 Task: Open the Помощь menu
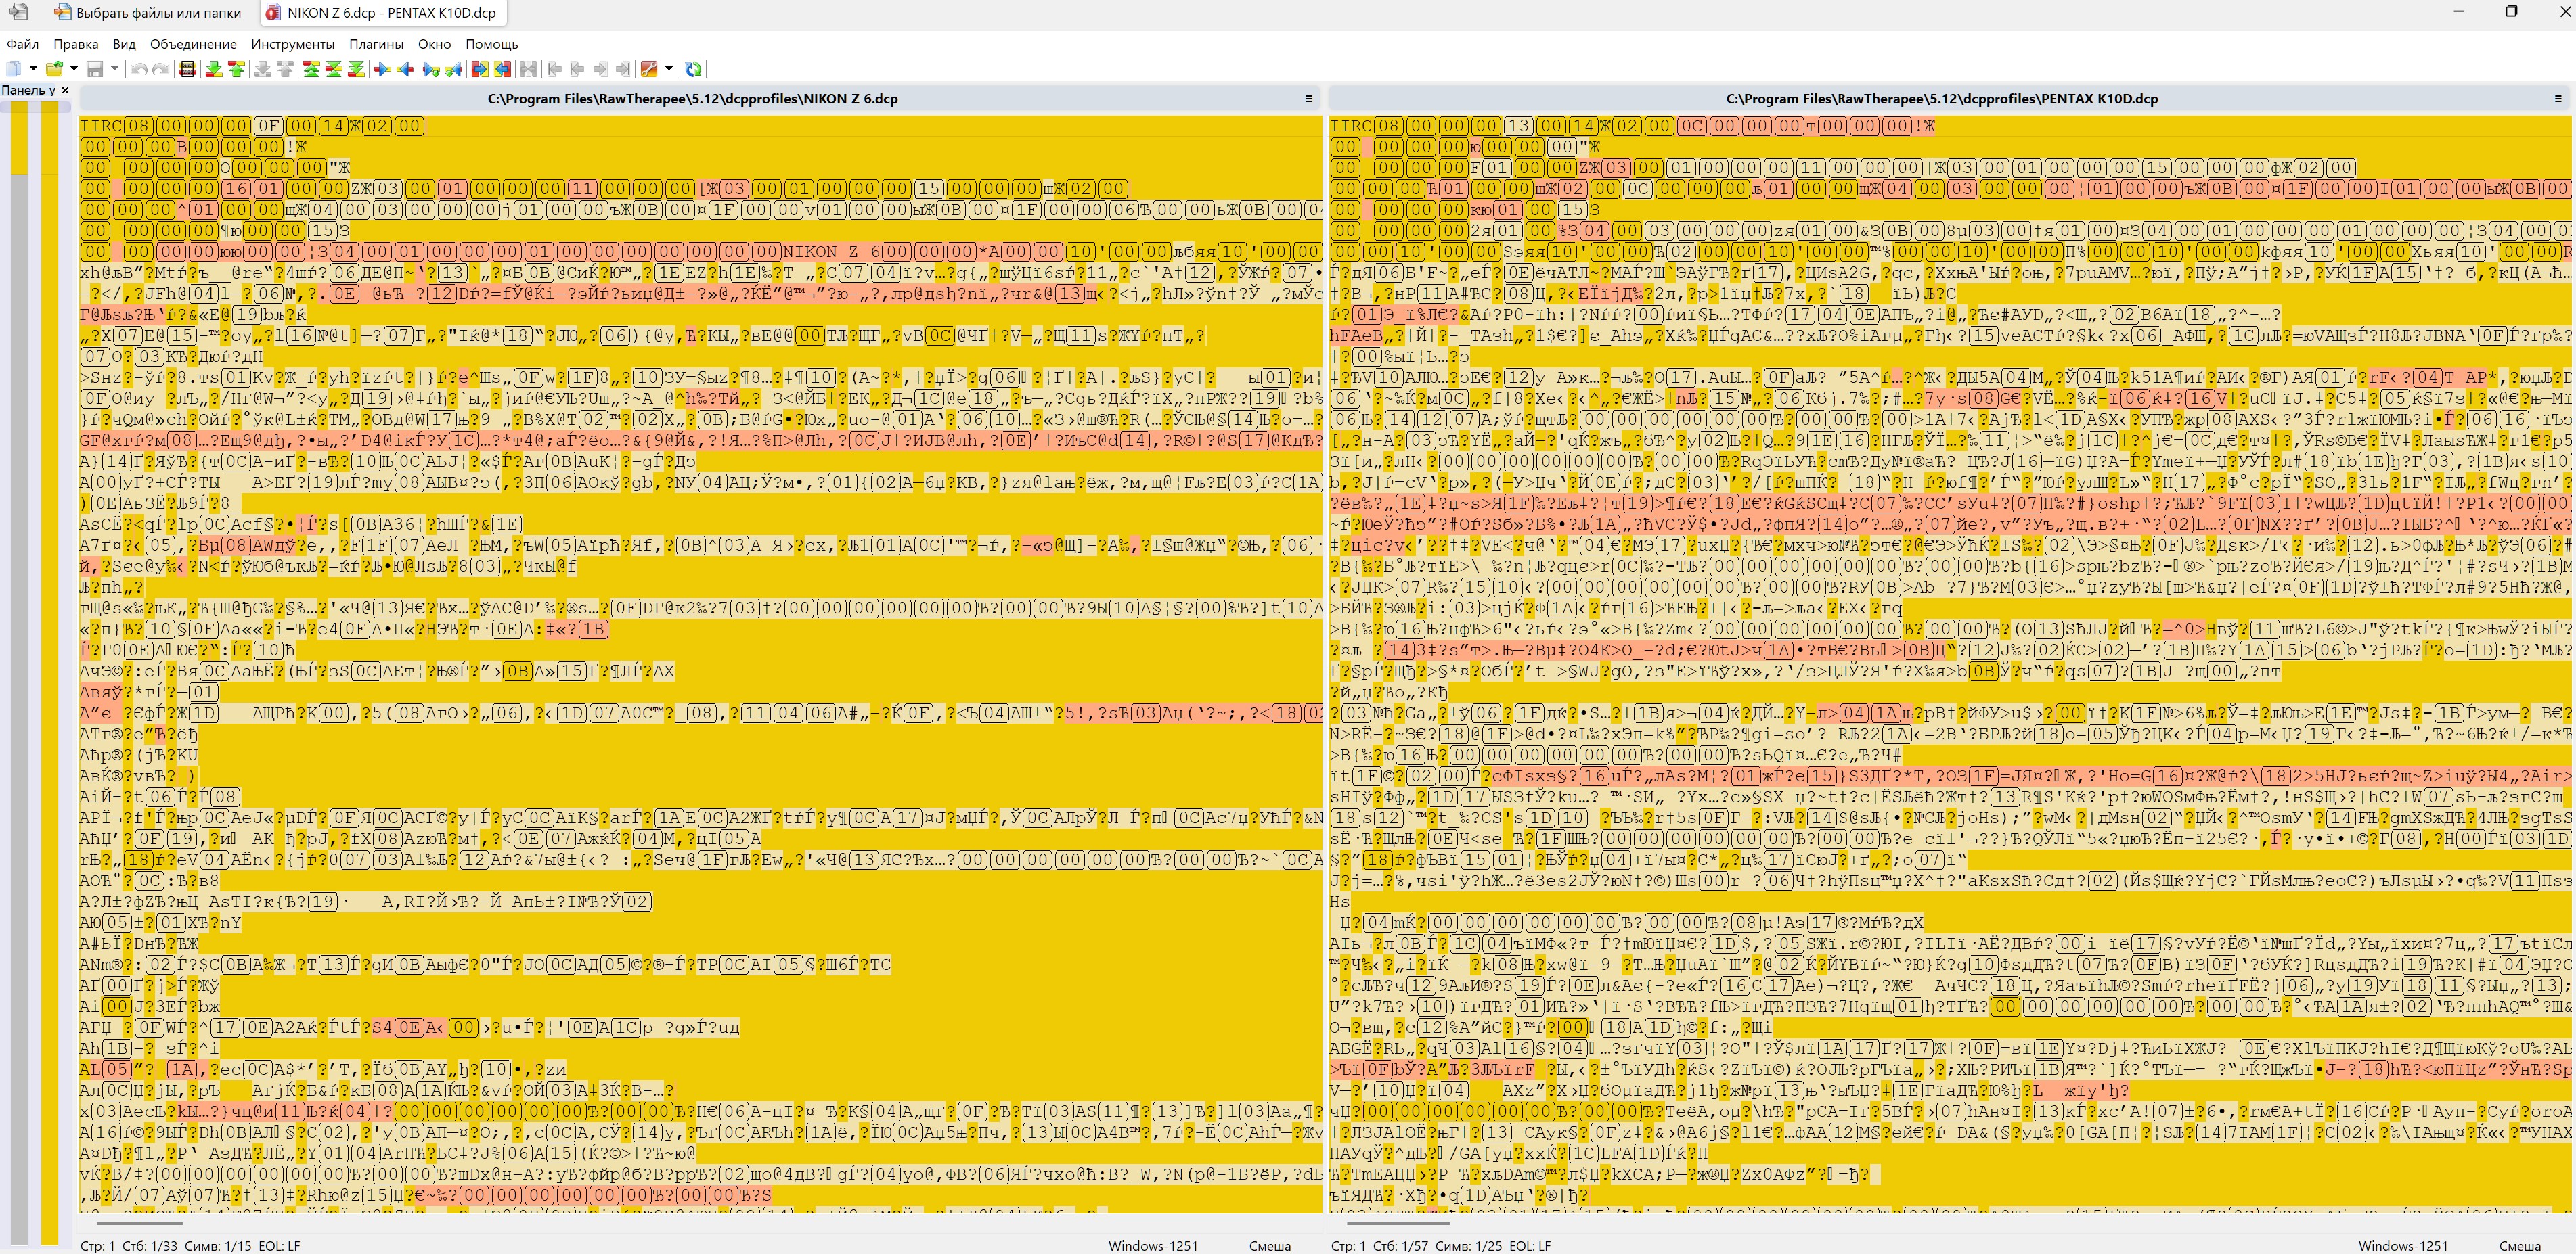tap(492, 44)
